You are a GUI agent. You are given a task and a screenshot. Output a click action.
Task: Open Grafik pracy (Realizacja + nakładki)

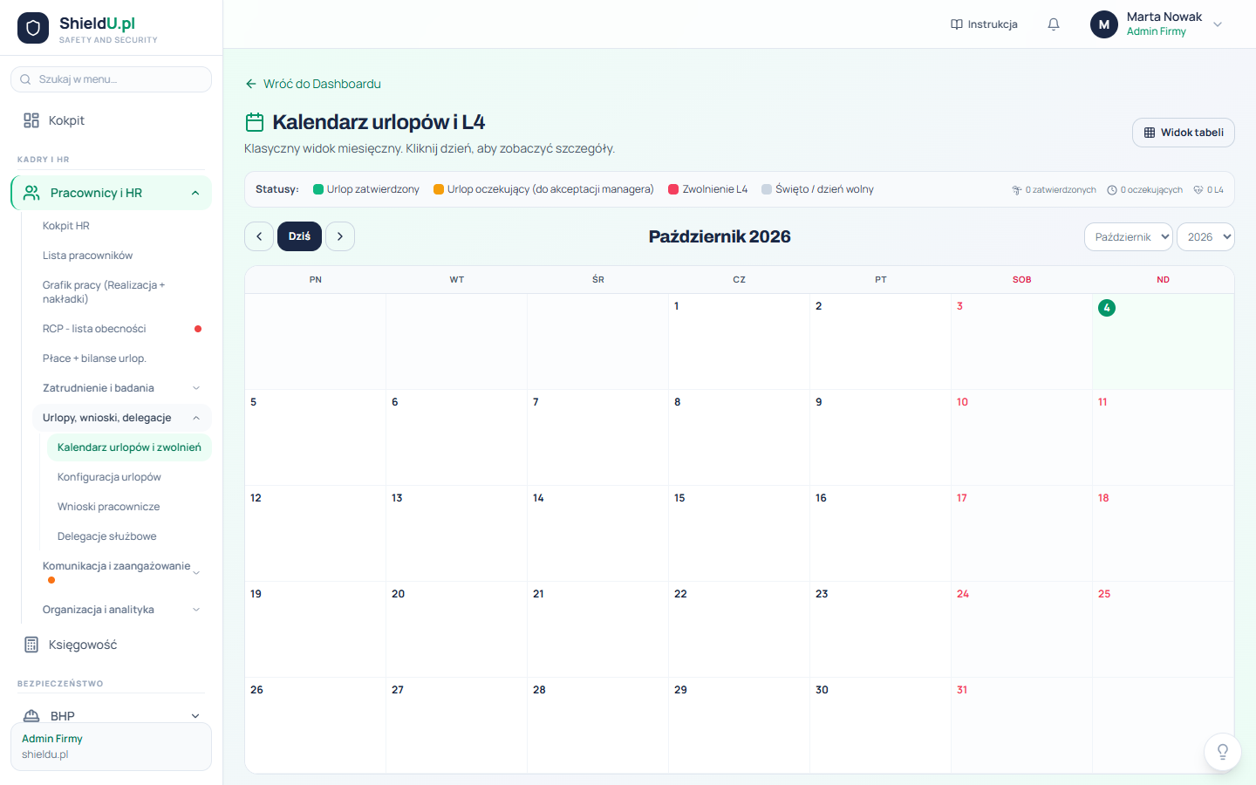(121, 292)
